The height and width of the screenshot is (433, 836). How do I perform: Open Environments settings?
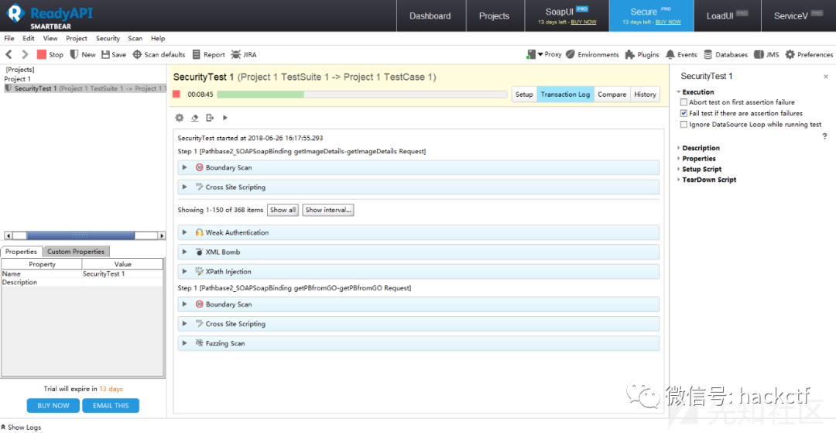point(592,54)
